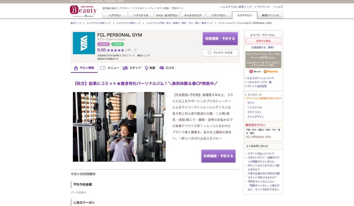Click the help question mark beside the rating
Screen dimensions: 354x206
(135, 50)
